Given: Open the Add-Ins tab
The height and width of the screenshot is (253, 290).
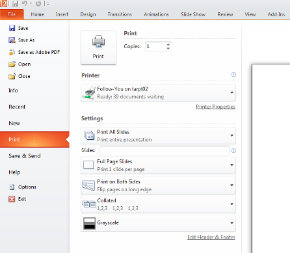Looking at the screenshot, I should click(x=276, y=14).
